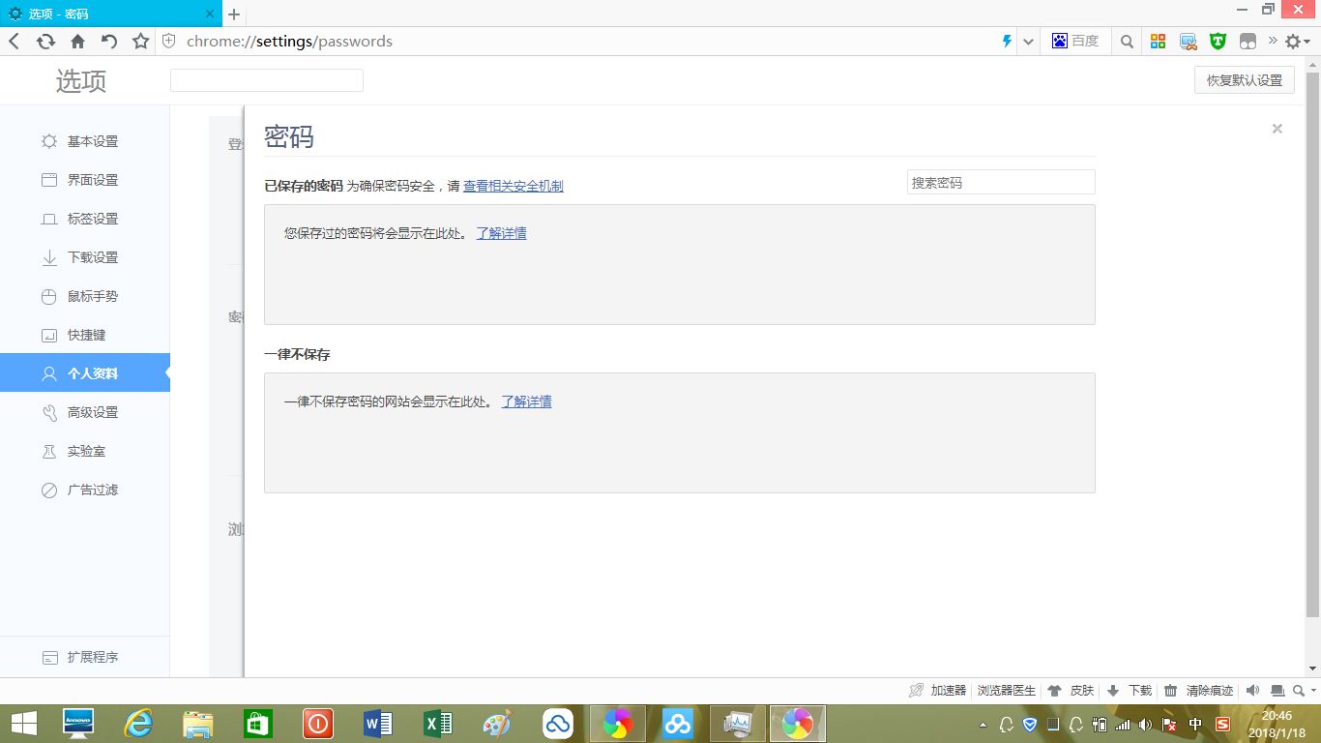Close the 密码 dialog with the X
This screenshot has height=743, width=1321.
(1277, 129)
